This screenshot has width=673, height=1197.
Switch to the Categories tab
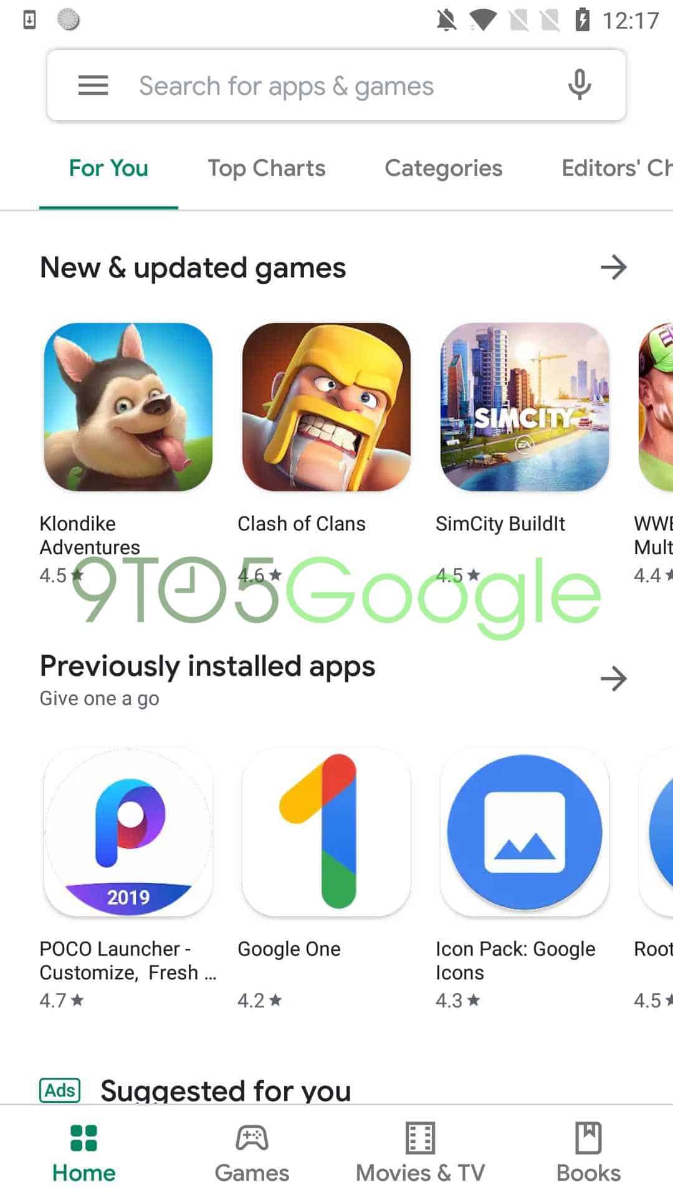(444, 168)
